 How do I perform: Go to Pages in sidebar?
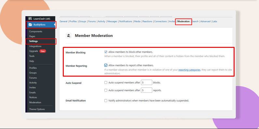(x=32, y=36)
